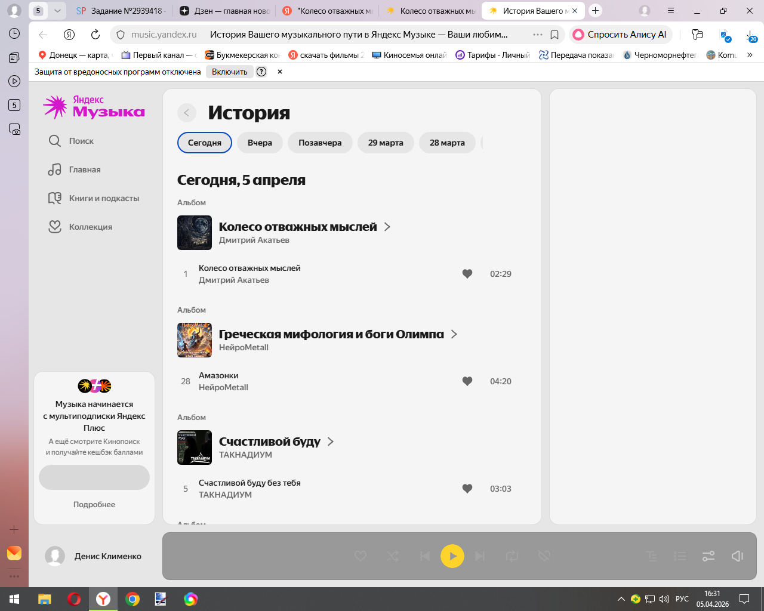The width and height of the screenshot is (764, 611).
Task: Select the Вчера date filter
Action: pyautogui.click(x=260, y=143)
